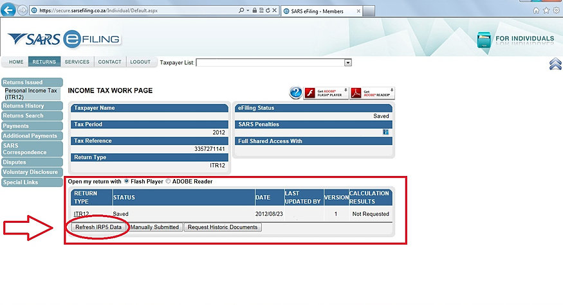Click Manually Submitted button
The height and width of the screenshot is (305, 563).
click(x=154, y=227)
